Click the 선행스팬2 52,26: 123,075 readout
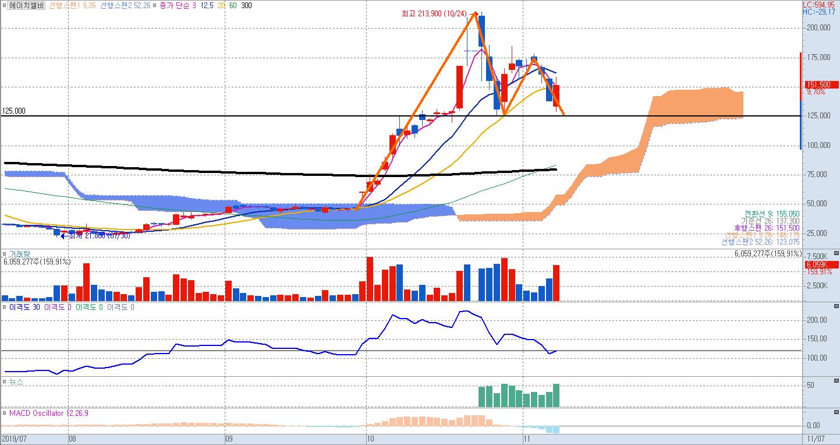Screen dimensions: 840x445 [760, 242]
